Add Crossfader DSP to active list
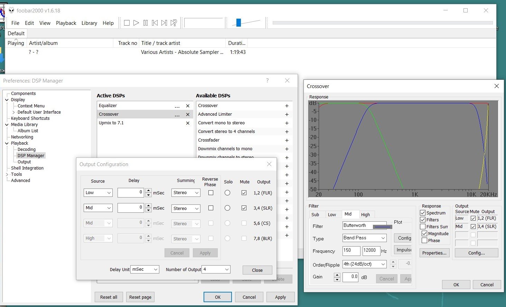Screen dimensions: 506x307 pyautogui.click(x=287, y=141)
